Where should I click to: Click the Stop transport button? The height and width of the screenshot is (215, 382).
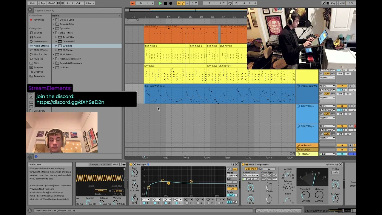pos(165,3)
